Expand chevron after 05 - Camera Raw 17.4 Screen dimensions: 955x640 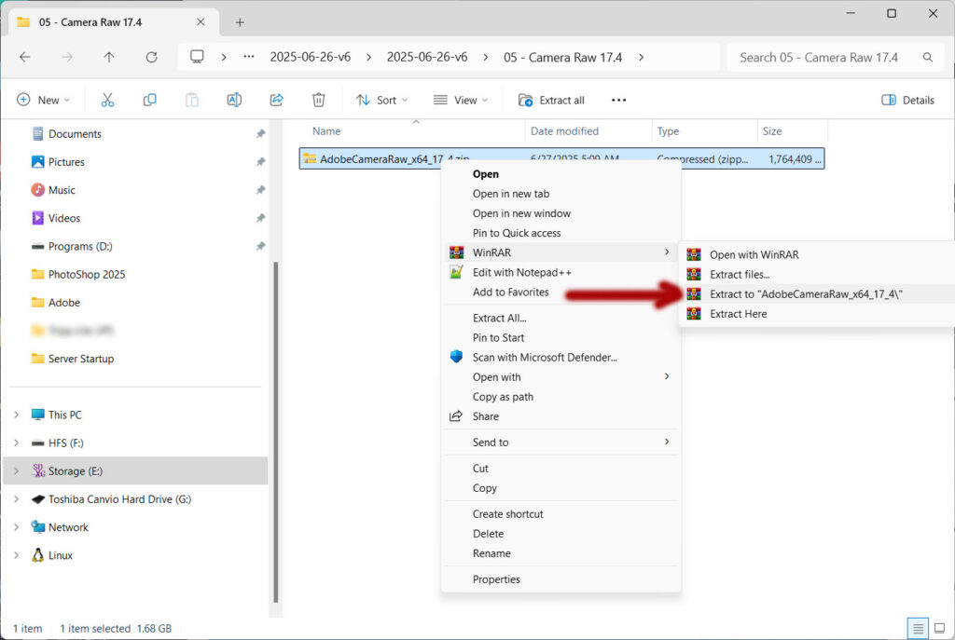coord(641,57)
